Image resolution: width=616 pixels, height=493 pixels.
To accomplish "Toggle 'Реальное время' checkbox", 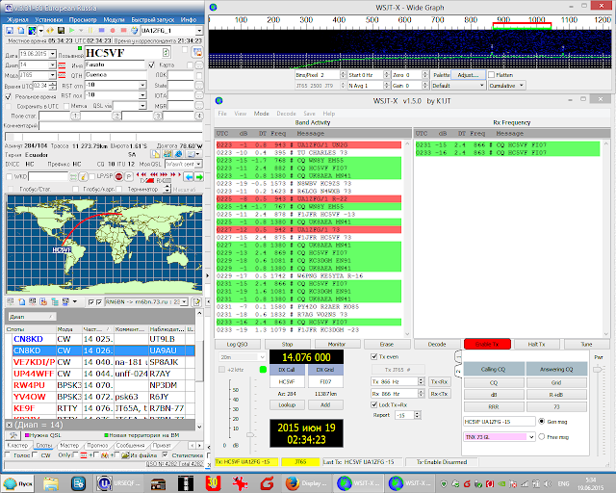I will click(x=8, y=96).
